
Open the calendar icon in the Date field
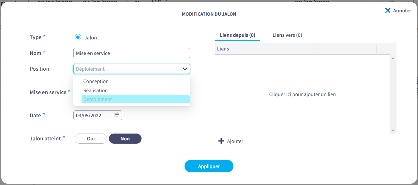coord(117,115)
